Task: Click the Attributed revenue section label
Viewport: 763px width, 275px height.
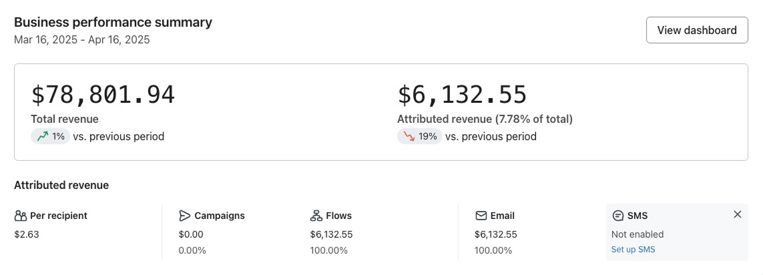Action: (x=61, y=186)
